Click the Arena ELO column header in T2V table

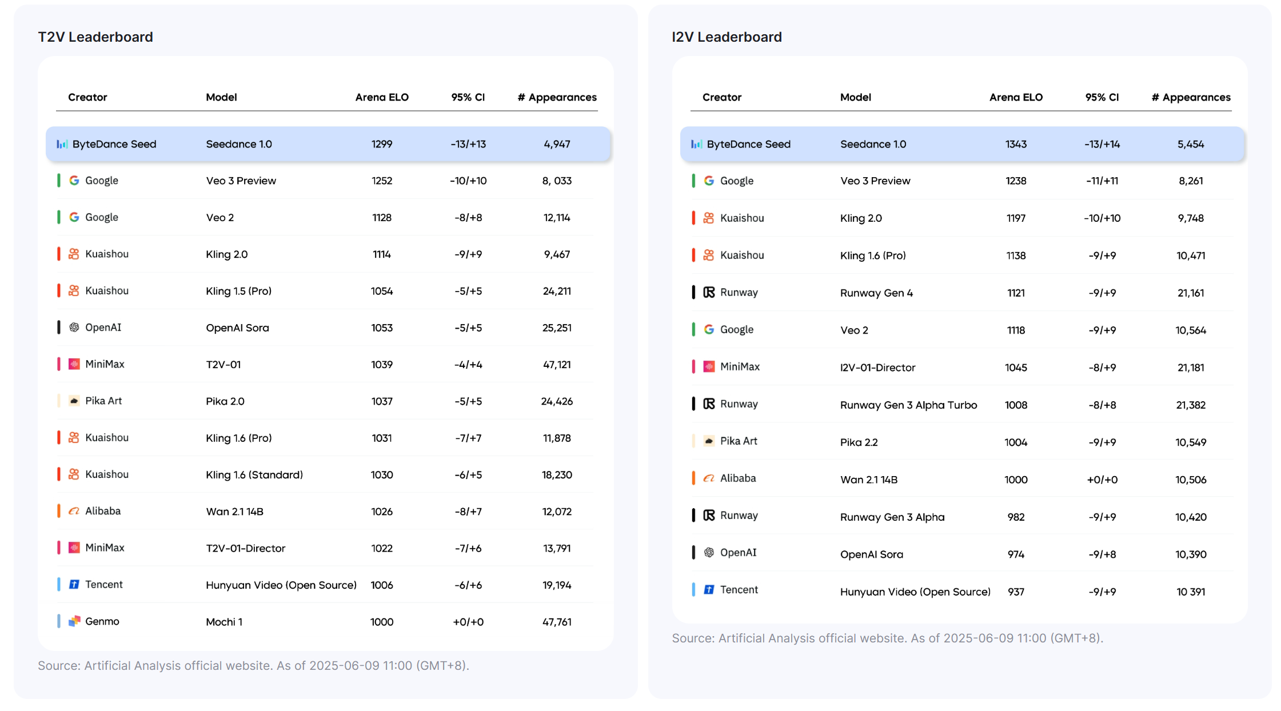point(382,97)
